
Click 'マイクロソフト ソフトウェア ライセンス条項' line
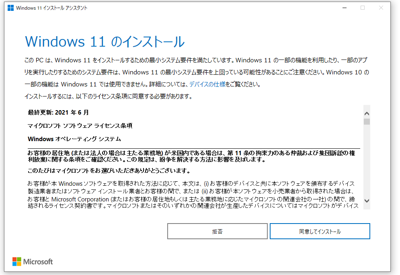[x=80, y=126]
